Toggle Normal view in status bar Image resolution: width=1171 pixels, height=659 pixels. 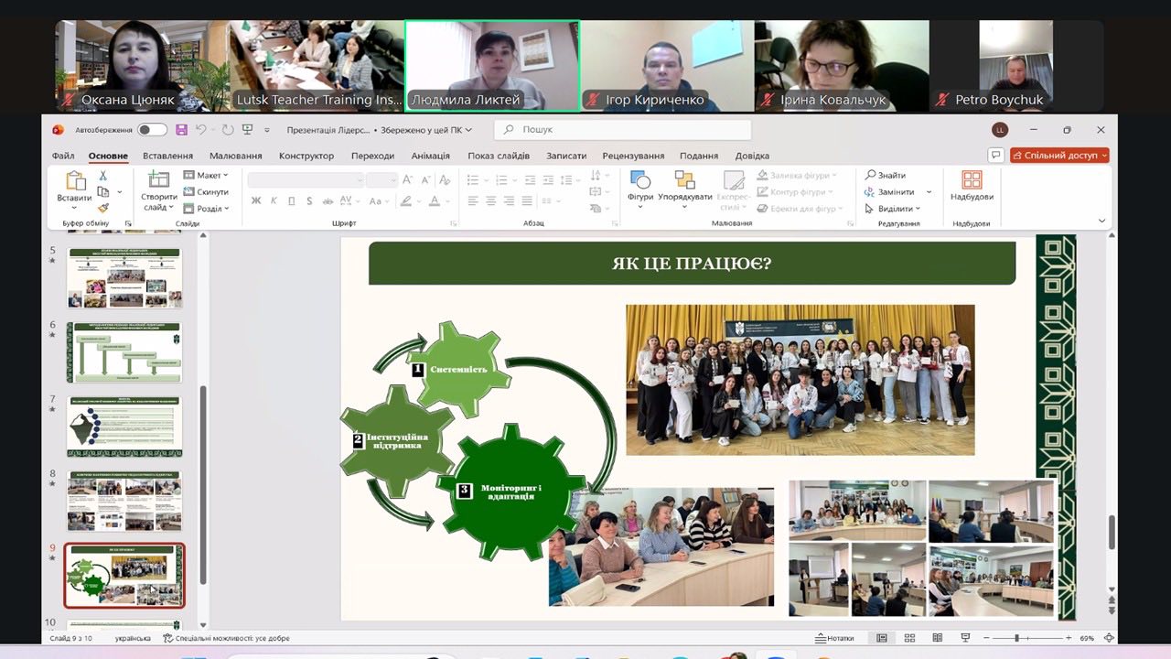881,638
